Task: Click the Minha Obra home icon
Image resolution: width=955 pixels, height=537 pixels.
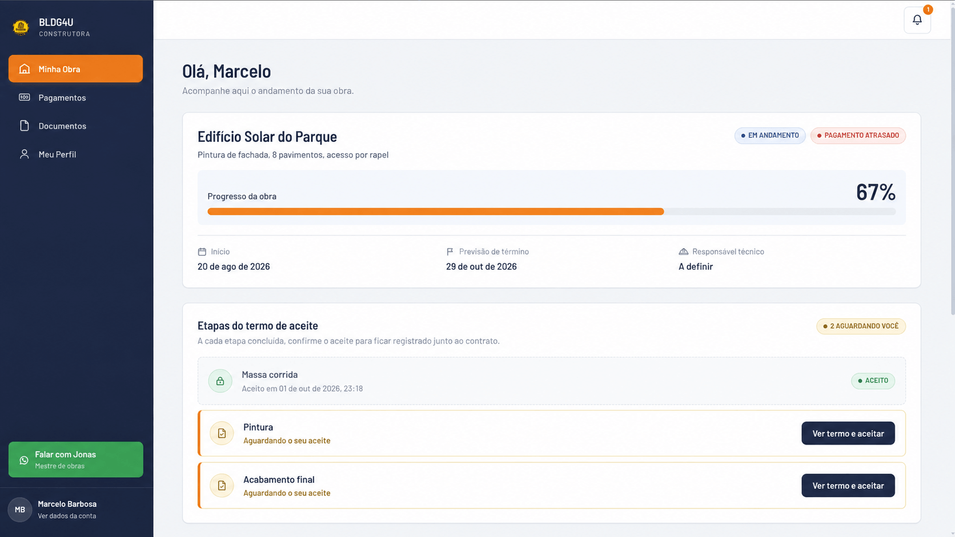Action: coord(25,69)
